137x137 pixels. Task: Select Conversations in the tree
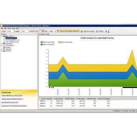click(x=10, y=46)
